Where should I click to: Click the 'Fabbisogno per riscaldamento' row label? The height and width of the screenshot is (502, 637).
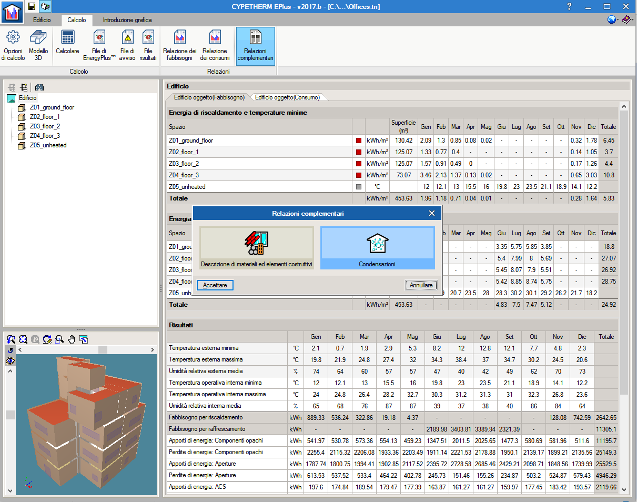206,417
